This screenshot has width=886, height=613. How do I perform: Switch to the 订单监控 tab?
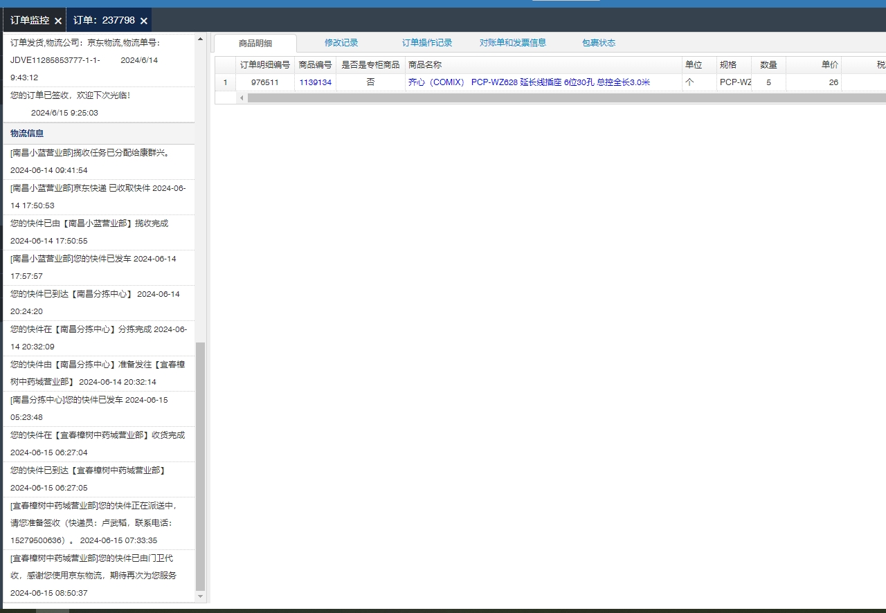coord(29,20)
